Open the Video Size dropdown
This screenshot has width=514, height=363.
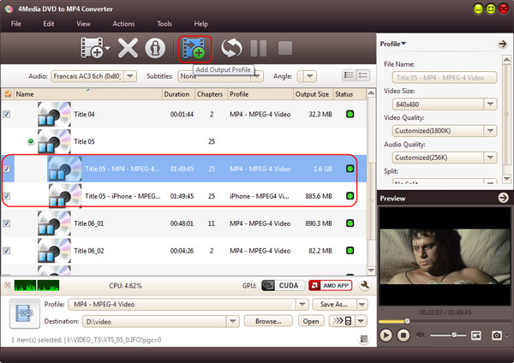pyautogui.click(x=491, y=104)
